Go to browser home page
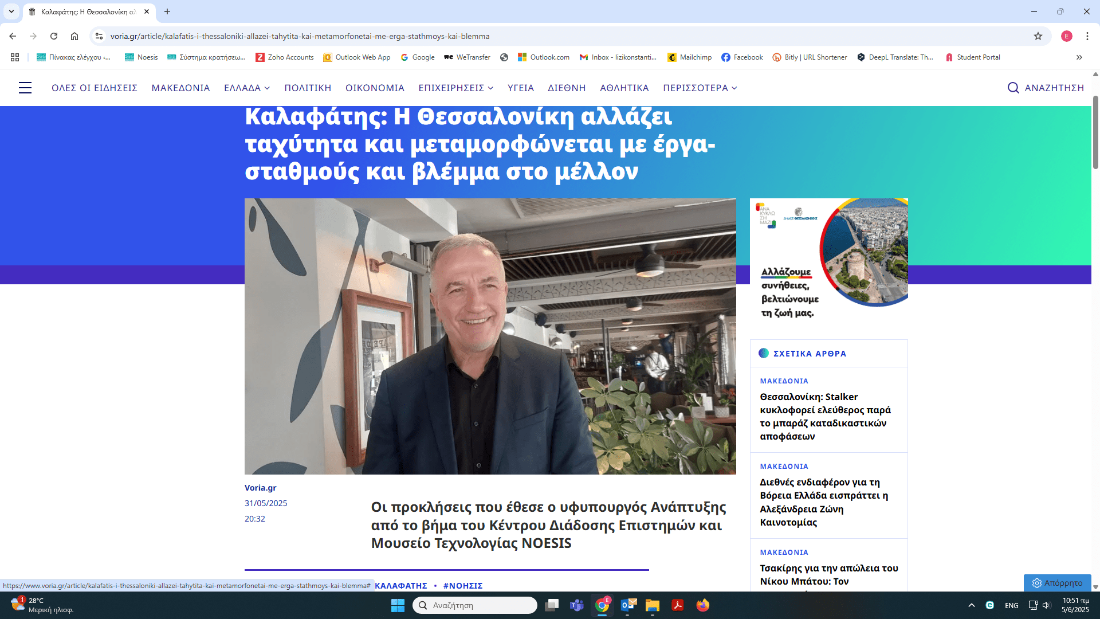 74,36
